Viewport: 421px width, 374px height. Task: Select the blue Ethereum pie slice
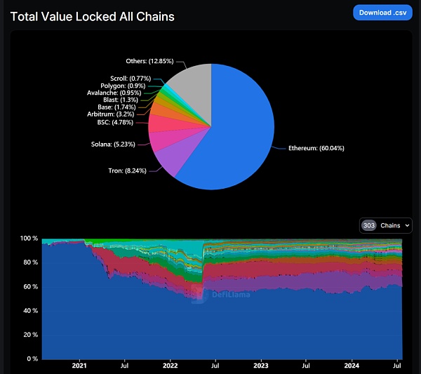(x=232, y=133)
